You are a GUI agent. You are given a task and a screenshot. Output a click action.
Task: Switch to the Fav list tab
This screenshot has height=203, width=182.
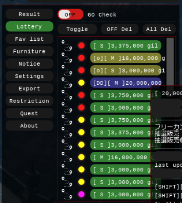click(30, 39)
